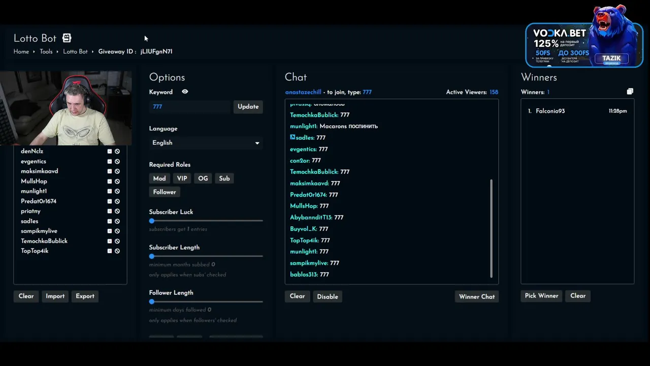Ban munlight1 using the block icon
The width and height of the screenshot is (650, 366).
coord(117,191)
